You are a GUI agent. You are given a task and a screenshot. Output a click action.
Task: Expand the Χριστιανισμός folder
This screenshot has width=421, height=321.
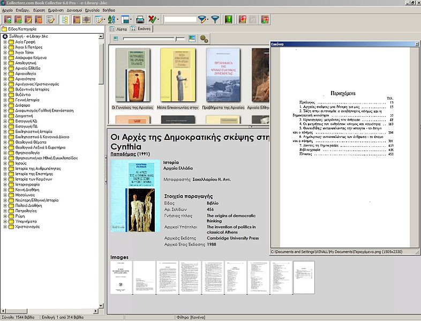[x=5, y=227]
